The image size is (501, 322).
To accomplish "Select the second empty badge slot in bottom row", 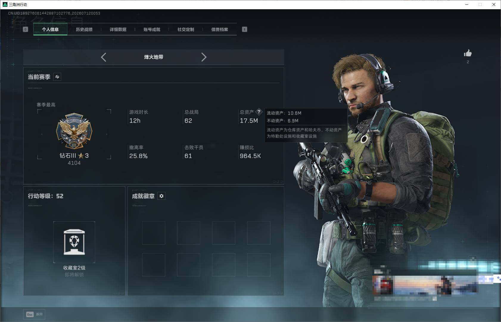I will point(189,265).
